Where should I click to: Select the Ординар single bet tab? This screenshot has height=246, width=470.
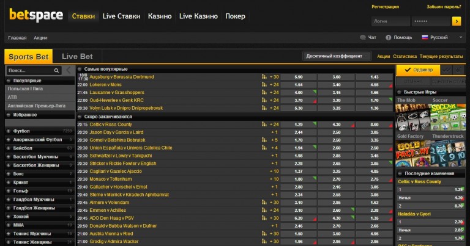pyautogui.click(x=418, y=70)
